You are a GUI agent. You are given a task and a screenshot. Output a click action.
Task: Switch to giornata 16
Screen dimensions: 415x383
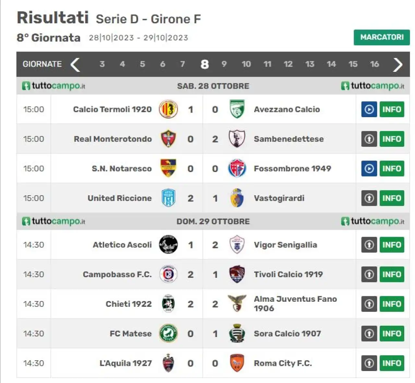tap(374, 64)
